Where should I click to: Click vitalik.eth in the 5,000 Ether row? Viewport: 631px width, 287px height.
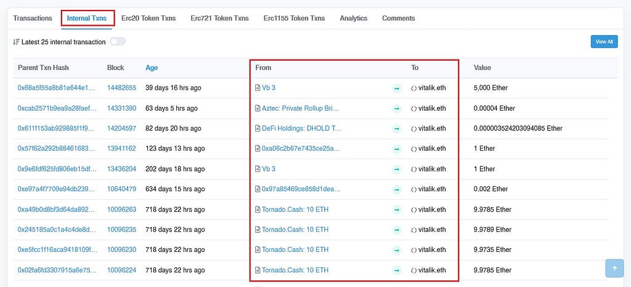(432, 88)
